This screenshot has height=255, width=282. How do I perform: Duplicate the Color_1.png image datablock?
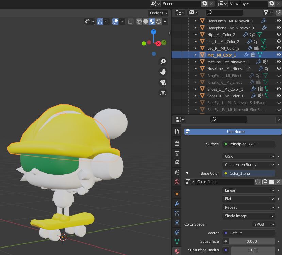(x=265, y=182)
